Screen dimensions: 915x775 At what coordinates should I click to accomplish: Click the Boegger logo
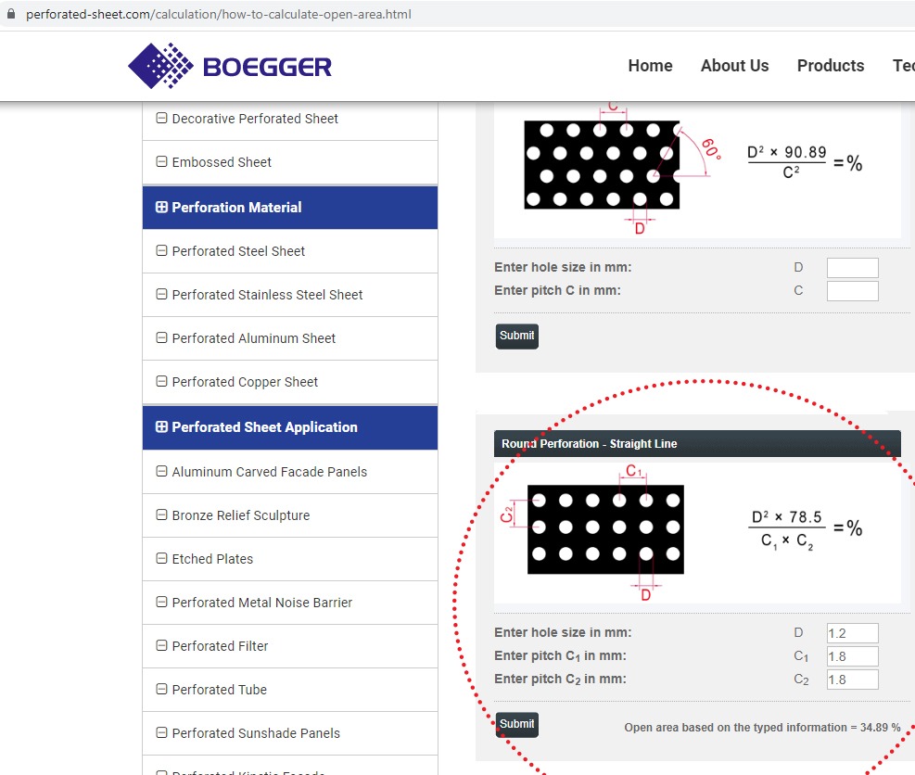(x=229, y=66)
